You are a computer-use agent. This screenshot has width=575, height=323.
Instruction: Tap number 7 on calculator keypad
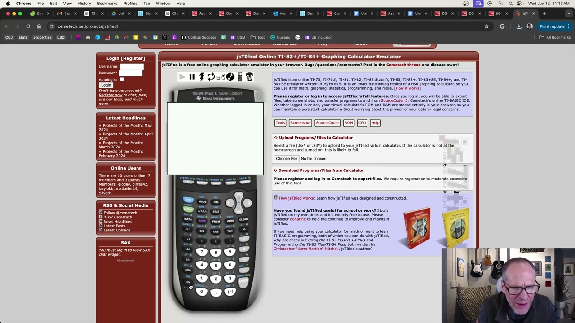click(202, 252)
